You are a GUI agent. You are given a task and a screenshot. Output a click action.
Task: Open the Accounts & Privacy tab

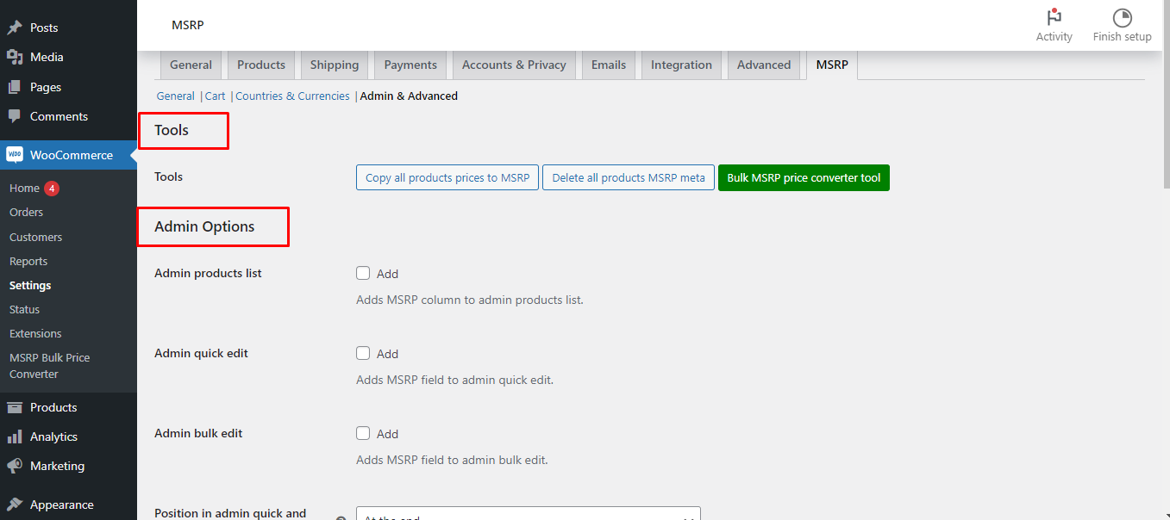[514, 65]
